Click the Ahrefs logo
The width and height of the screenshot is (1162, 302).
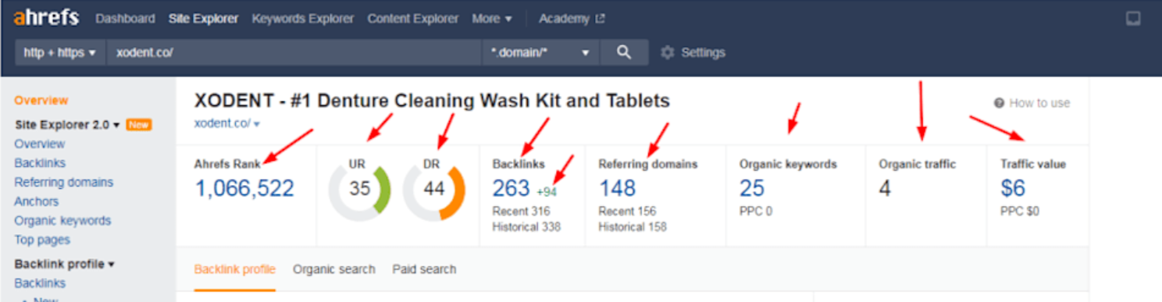(x=46, y=17)
